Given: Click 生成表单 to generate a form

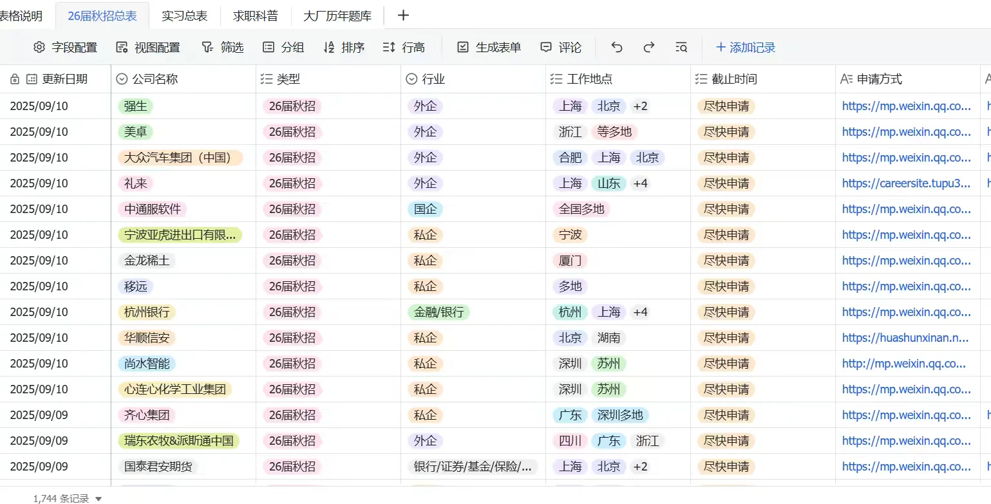Looking at the screenshot, I should 489,48.
